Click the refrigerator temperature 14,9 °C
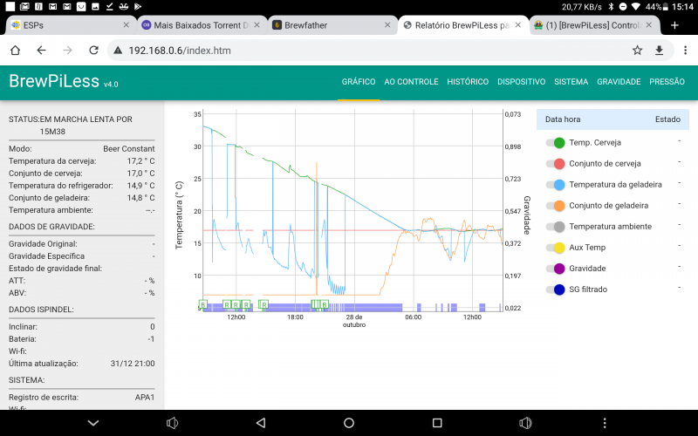The height and width of the screenshot is (436, 698). pyautogui.click(x=141, y=186)
